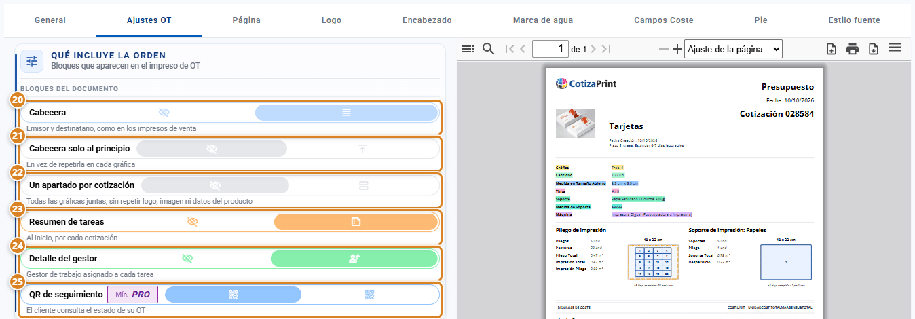Click the business cards product thumbnail
The image size is (915, 319).
(x=575, y=124)
